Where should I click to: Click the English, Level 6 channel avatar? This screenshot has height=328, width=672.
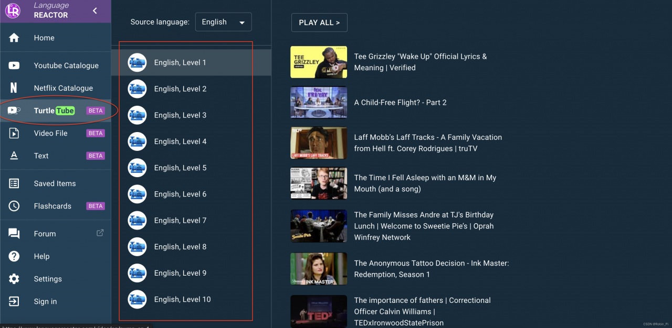[x=137, y=194]
